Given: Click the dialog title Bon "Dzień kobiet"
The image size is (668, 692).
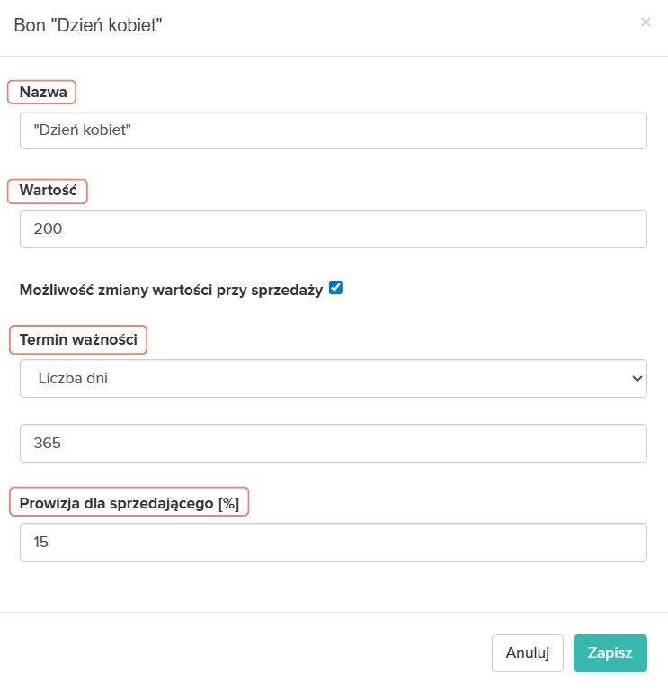Looking at the screenshot, I should point(88,24).
